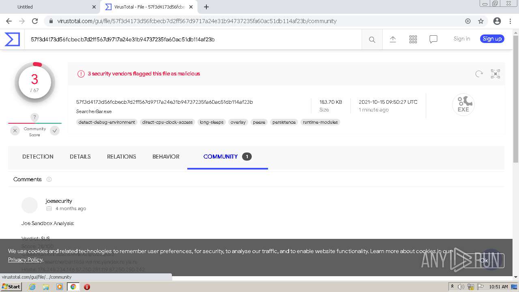Click the 183.70 KB size value

point(330,102)
